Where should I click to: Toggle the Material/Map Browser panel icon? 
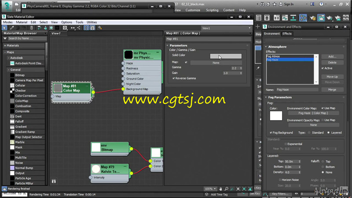pyautogui.click(x=86, y=28)
